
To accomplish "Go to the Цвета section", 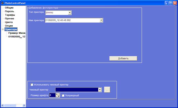I will 9,22.
